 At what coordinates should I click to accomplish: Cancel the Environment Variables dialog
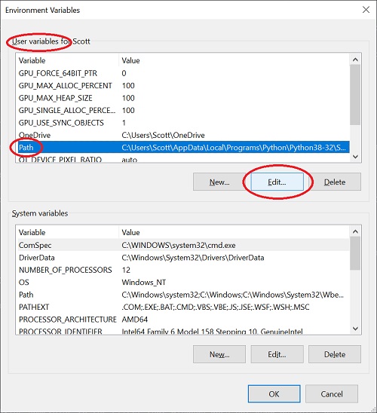coord(332,393)
